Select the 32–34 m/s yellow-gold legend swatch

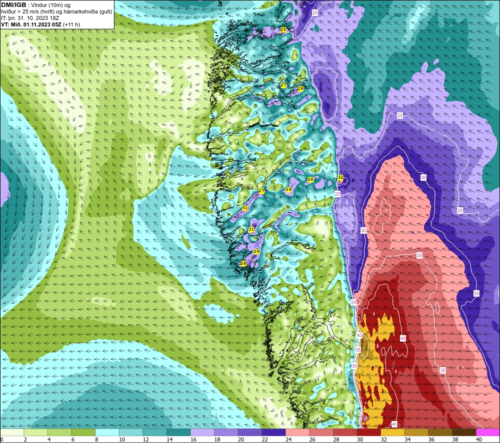(x=392, y=432)
